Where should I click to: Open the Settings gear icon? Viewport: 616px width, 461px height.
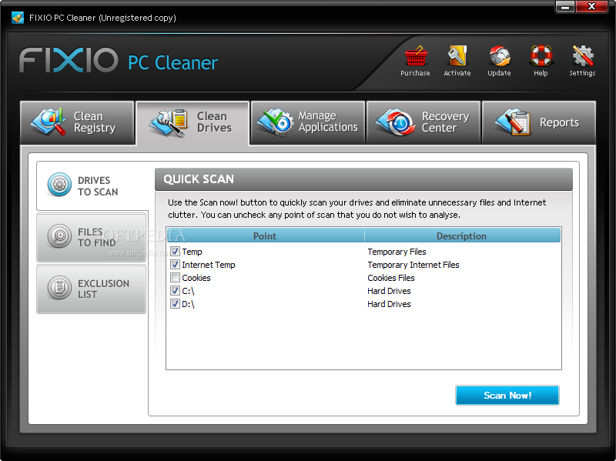tap(583, 55)
